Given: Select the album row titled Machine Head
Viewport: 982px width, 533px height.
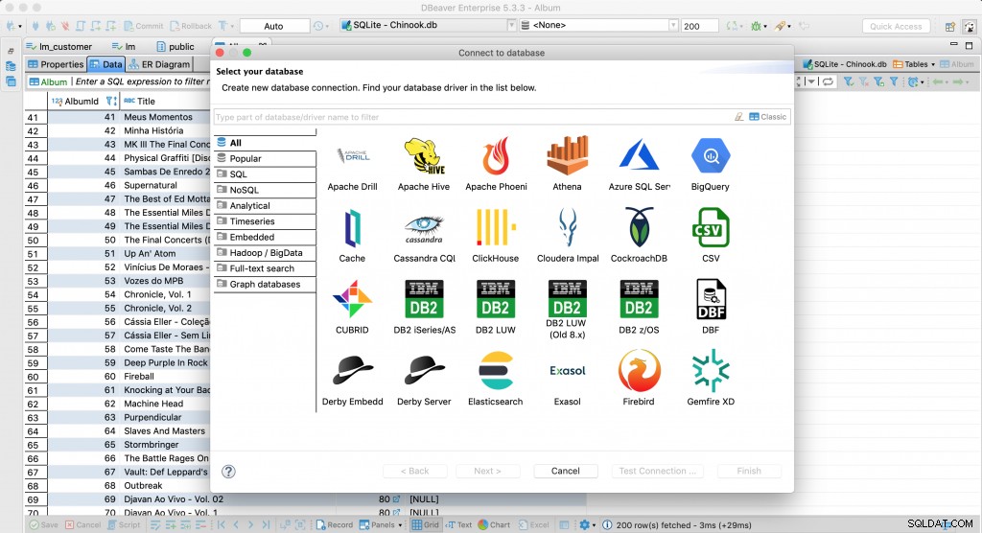Looking at the screenshot, I should tap(153, 404).
